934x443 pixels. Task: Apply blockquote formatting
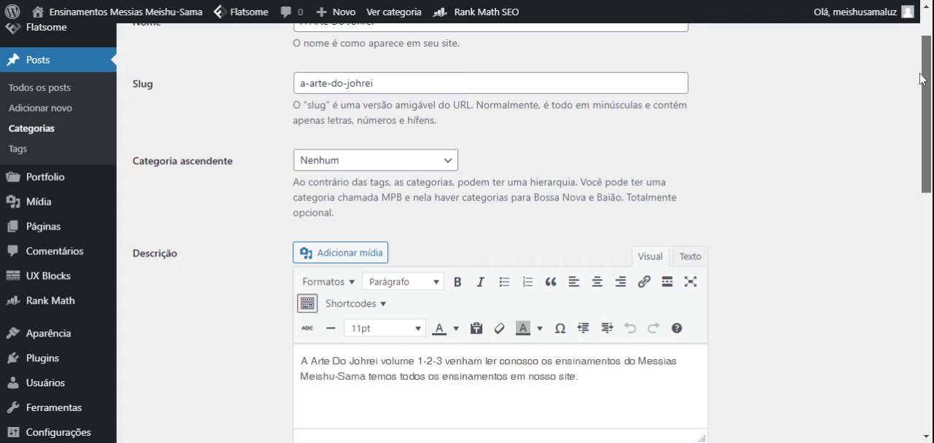551,282
